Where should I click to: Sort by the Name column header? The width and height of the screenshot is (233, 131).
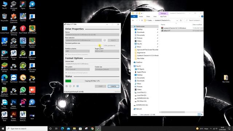[163, 24]
